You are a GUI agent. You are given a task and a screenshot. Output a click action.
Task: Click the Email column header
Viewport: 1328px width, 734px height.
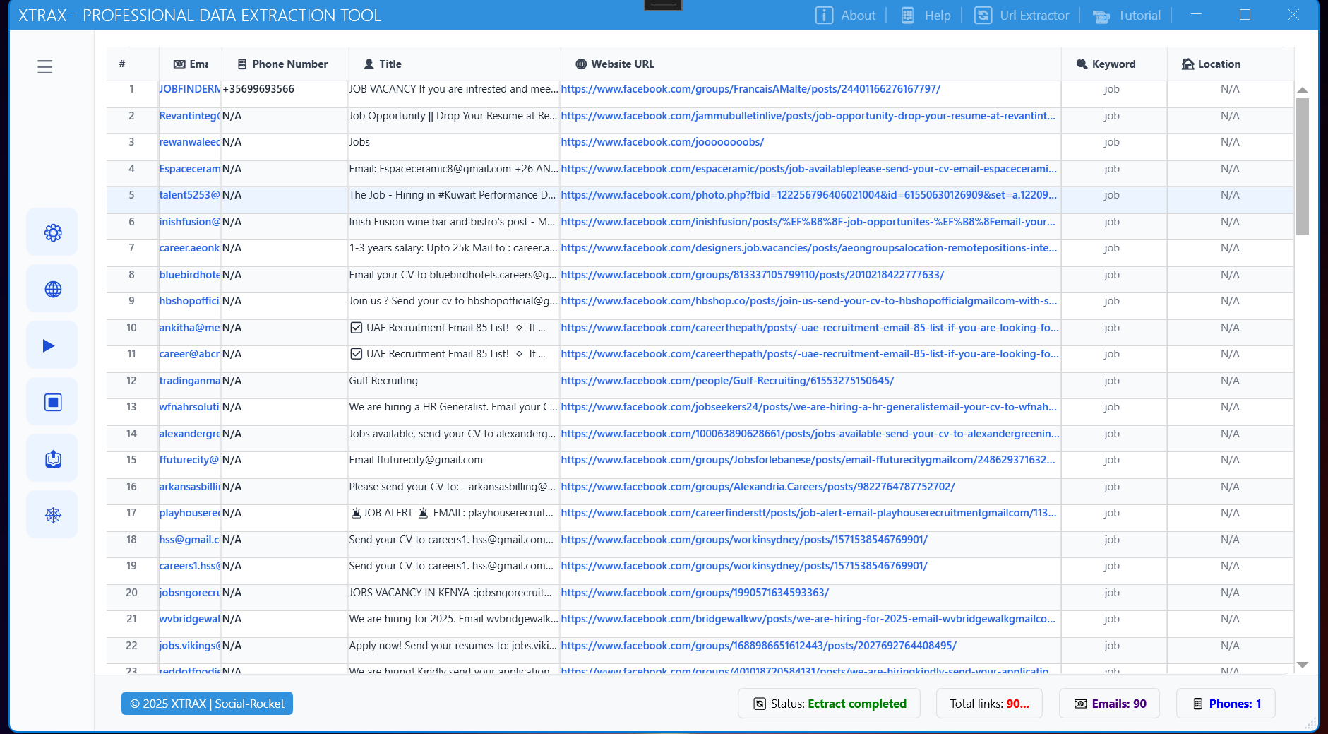(190, 64)
